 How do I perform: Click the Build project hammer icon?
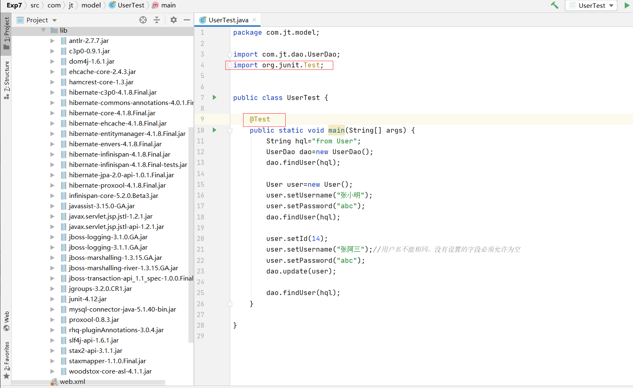coord(554,5)
